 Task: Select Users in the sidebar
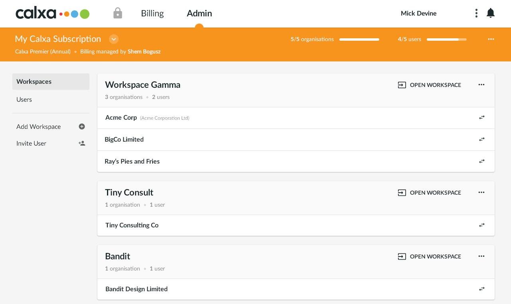[51, 99]
